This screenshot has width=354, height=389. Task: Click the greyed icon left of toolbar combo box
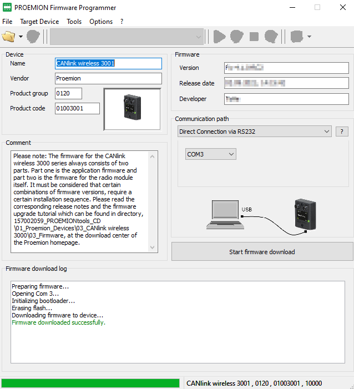tap(33, 37)
